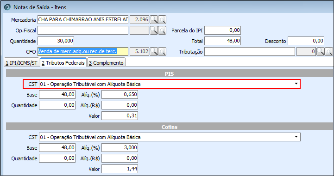The width and height of the screenshot is (334, 176).
Task: Click the Mercadoria description field
Action: pos(83,20)
